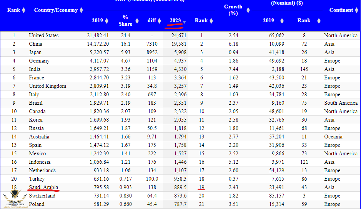This screenshot has width=361, height=209.
Task: Click the South America continent cell
Action: 341,103
